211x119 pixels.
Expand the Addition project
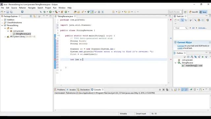tap(2, 20)
